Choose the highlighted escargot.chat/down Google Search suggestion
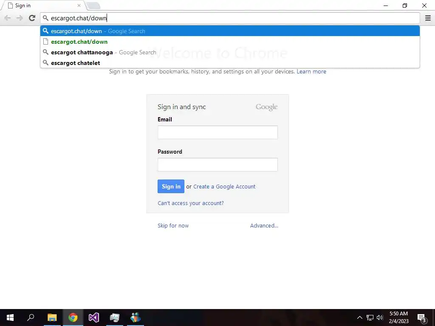 point(230,31)
